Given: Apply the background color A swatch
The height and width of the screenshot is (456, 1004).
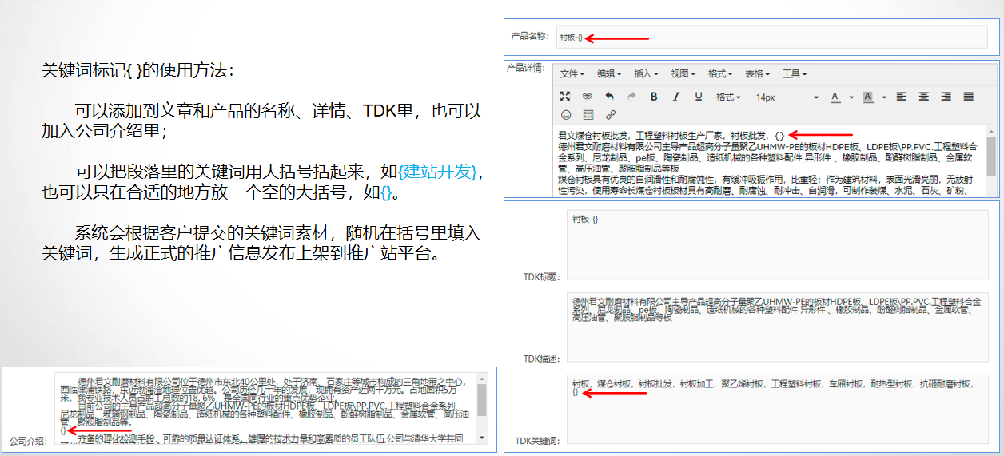Looking at the screenshot, I should coord(867,97).
